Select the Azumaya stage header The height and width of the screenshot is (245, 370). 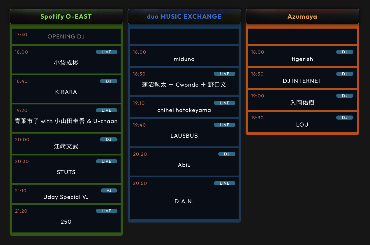tap(302, 17)
